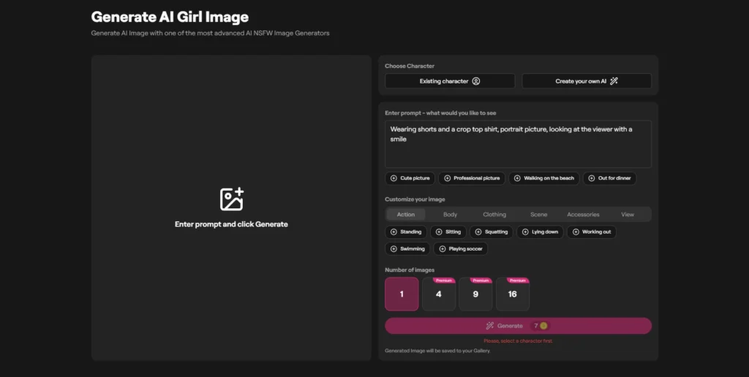Switch to the Action tab
749x377 pixels.
[405, 214]
